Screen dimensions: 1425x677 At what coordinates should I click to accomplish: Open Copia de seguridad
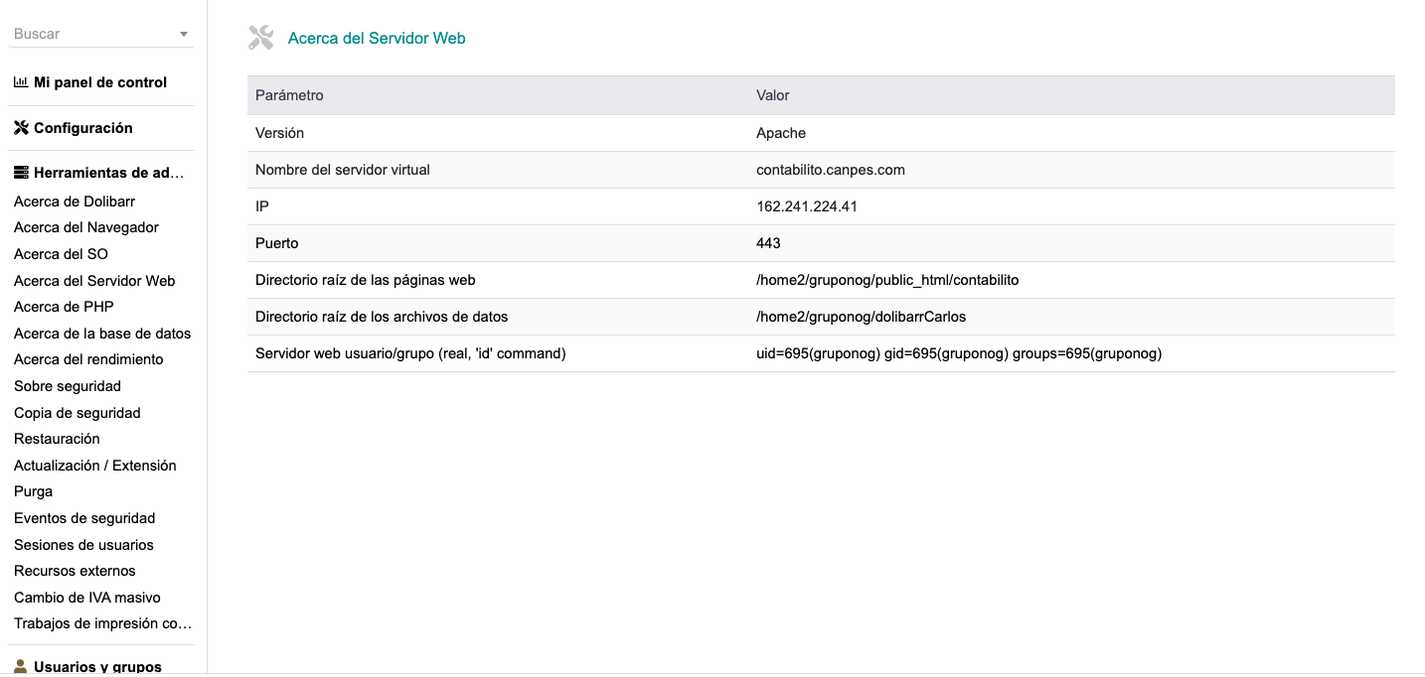pyautogui.click(x=78, y=413)
